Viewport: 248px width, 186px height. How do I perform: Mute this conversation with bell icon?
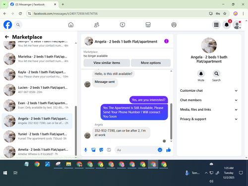[201, 74]
